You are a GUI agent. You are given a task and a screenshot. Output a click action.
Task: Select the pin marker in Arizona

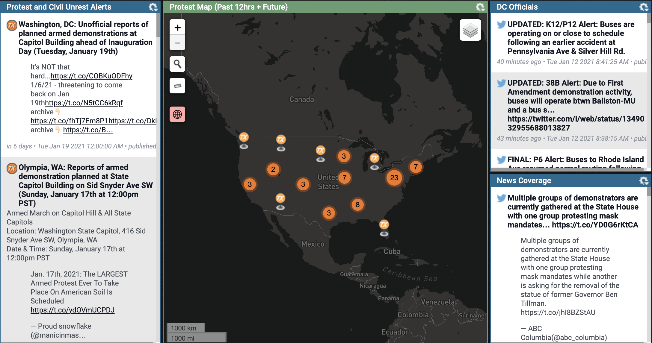tap(280, 201)
